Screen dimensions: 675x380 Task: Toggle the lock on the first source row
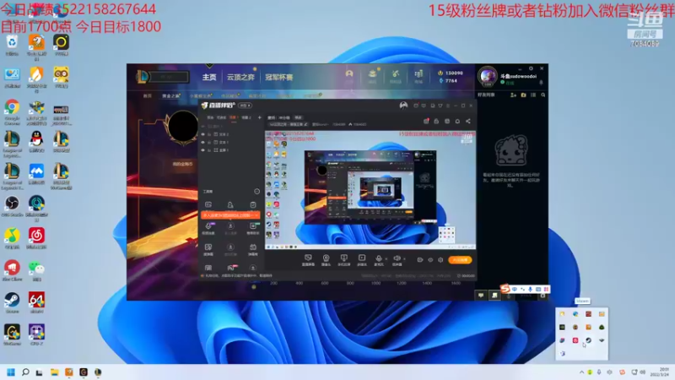coord(209,134)
